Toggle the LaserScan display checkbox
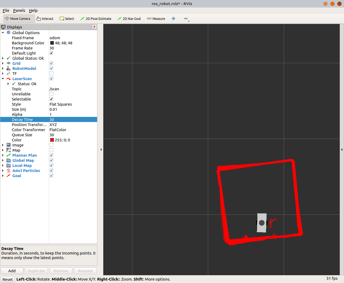The image size is (344, 283). pos(51,78)
